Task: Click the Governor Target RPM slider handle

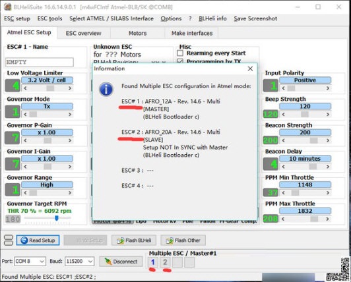Action: (x=57, y=217)
